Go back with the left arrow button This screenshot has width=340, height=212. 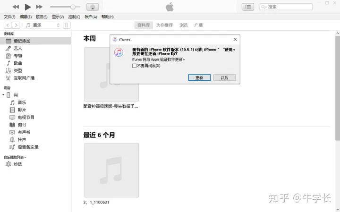(8, 25)
